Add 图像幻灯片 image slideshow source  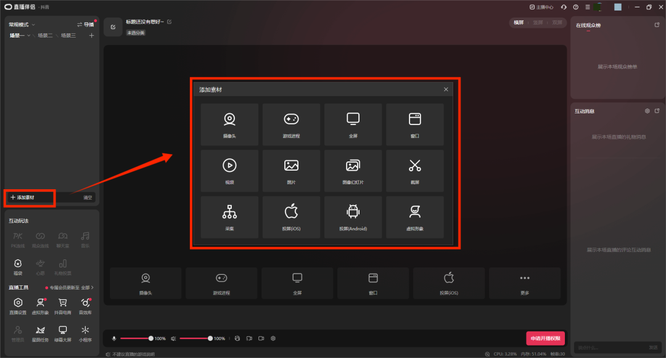[353, 170]
